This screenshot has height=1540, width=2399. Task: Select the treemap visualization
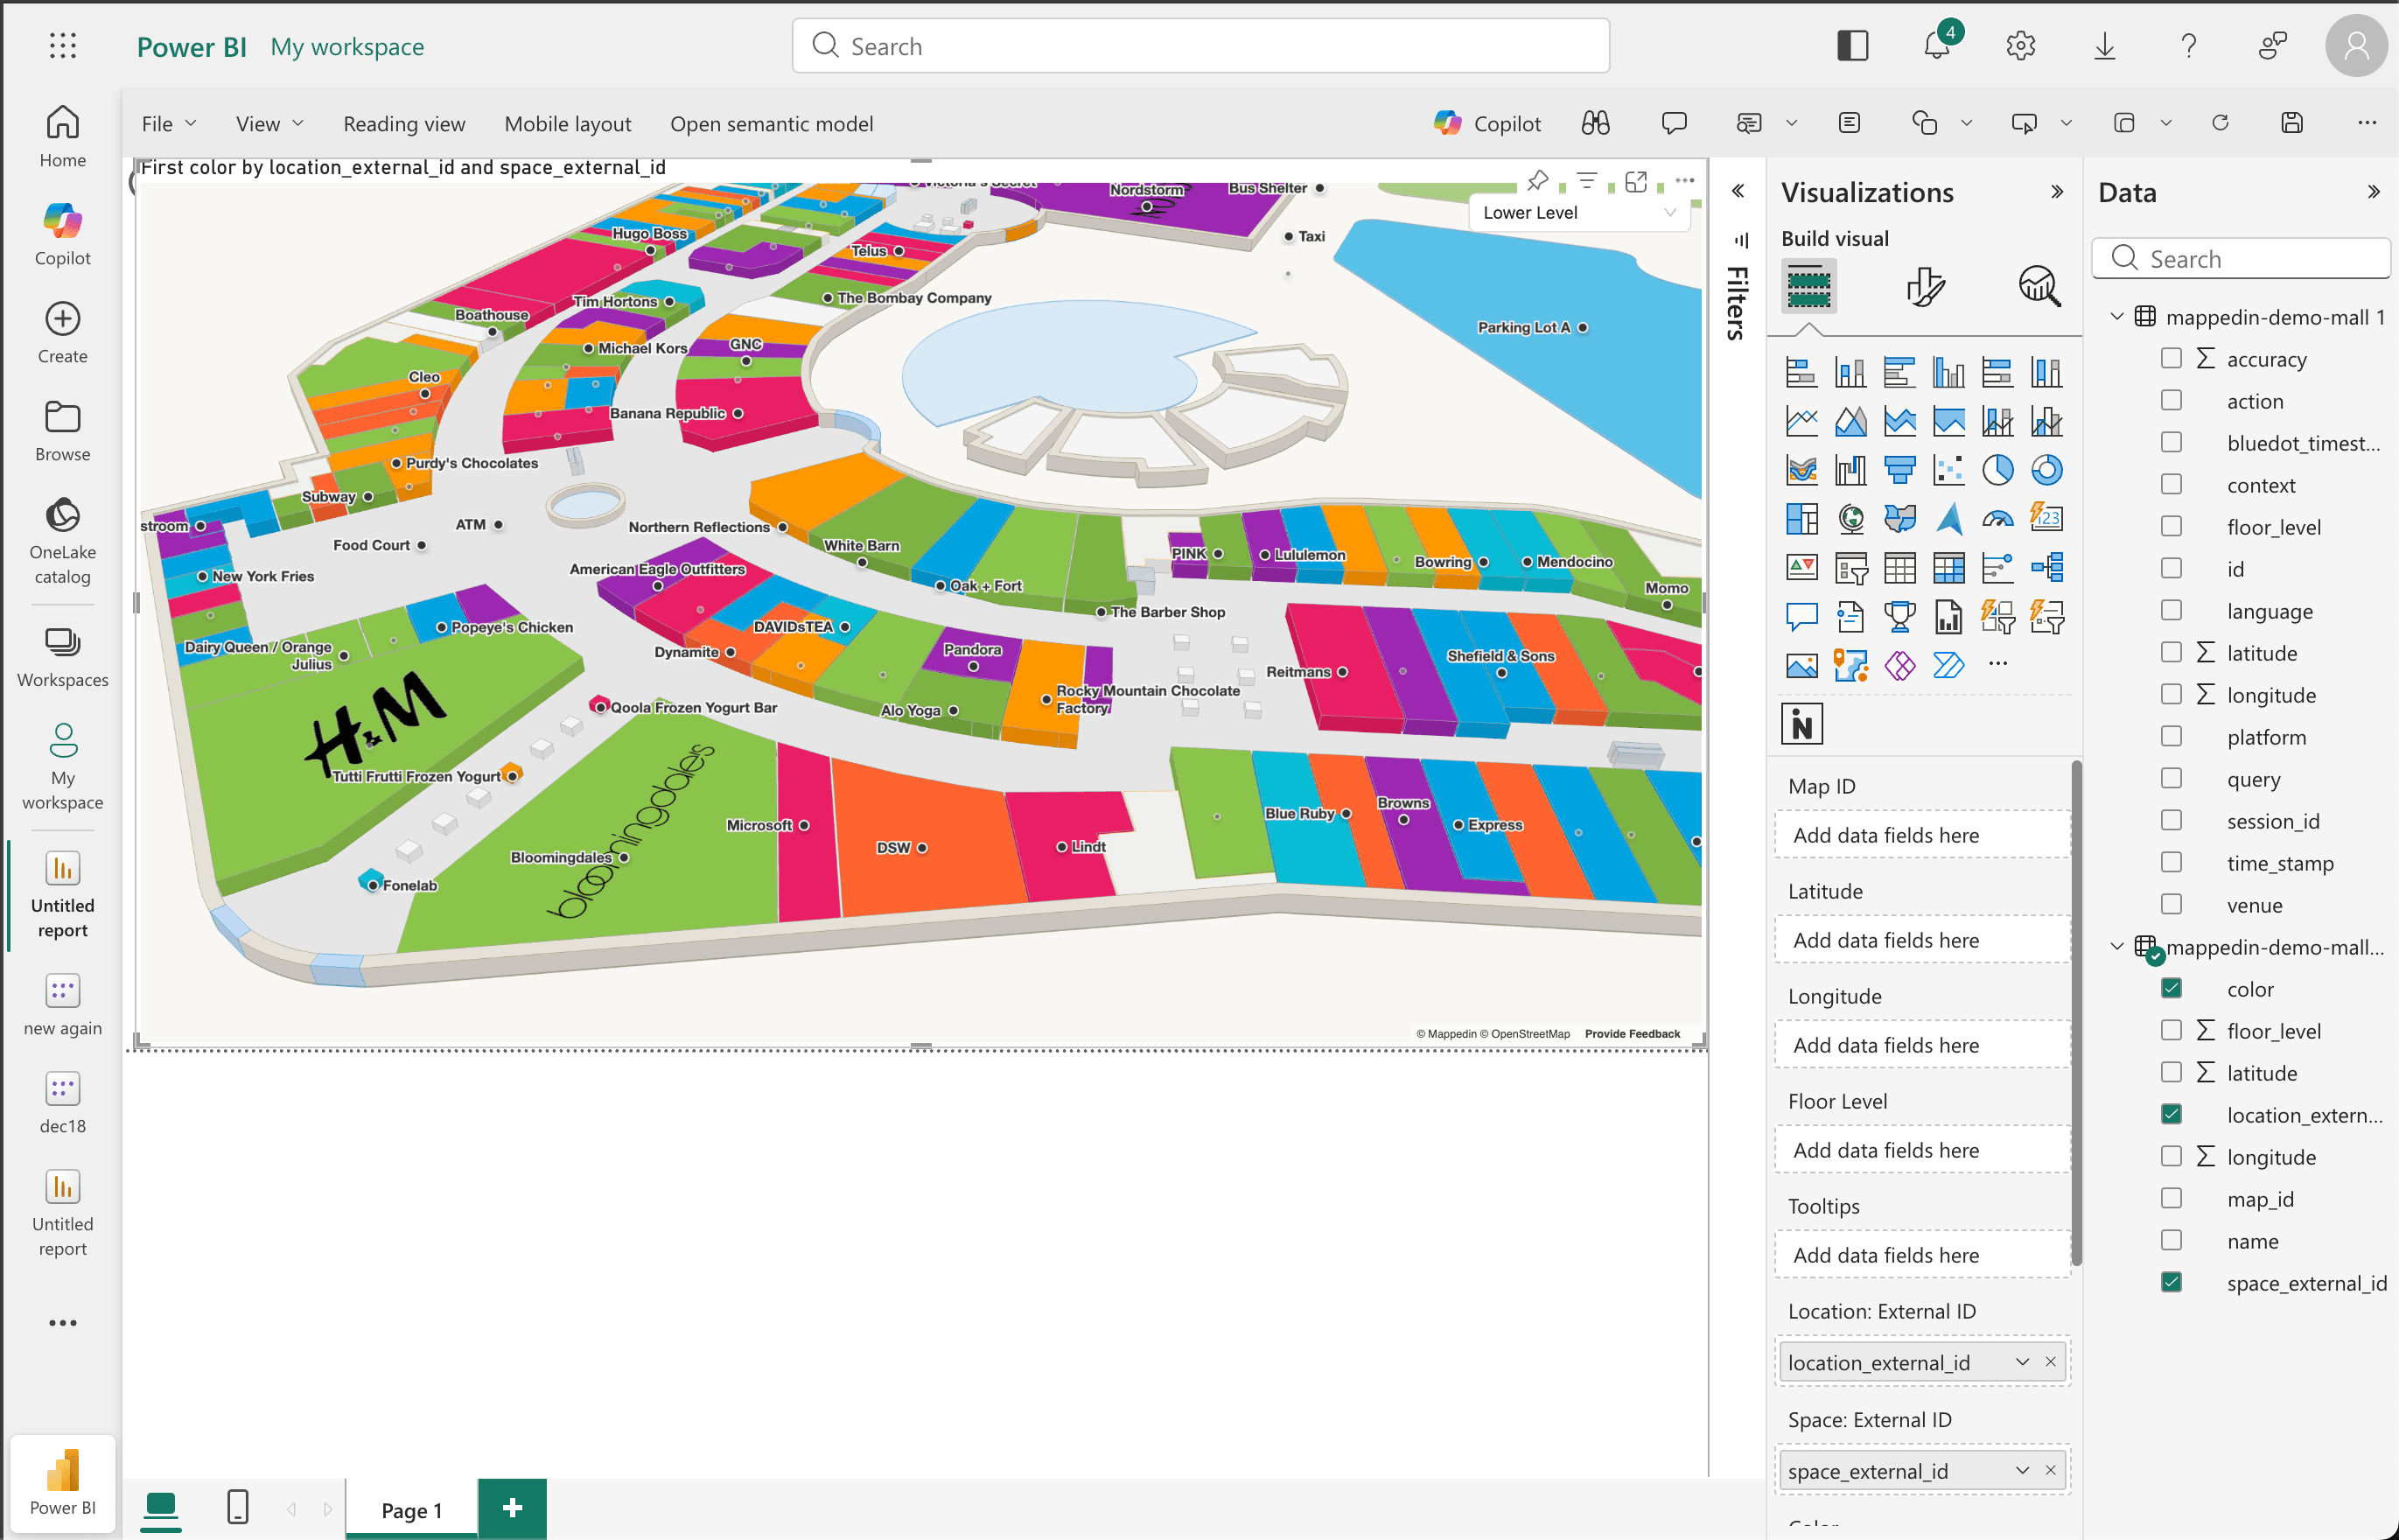click(x=1803, y=519)
